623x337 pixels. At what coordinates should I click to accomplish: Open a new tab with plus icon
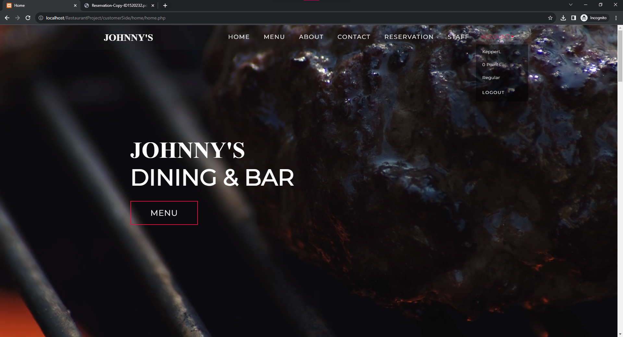click(165, 6)
